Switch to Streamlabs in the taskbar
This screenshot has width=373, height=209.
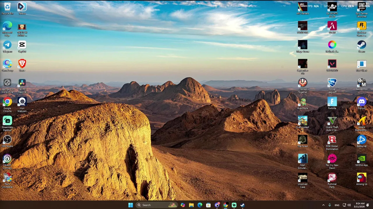pos(234,205)
